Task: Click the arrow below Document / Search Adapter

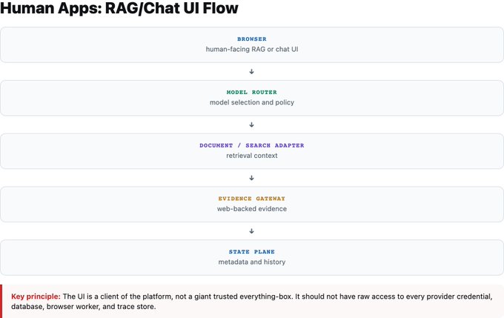Action: pos(252,178)
